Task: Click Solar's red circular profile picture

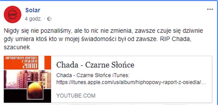Action: [x=13, y=15]
